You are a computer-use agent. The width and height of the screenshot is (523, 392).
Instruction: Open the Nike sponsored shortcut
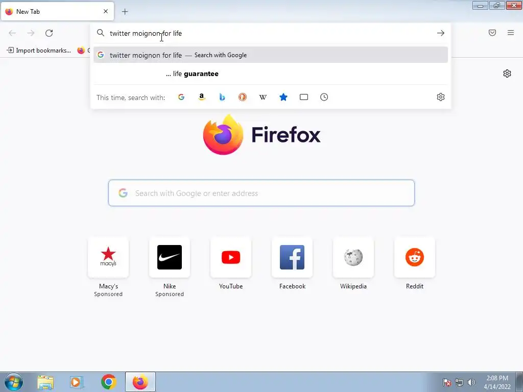(170, 257)
